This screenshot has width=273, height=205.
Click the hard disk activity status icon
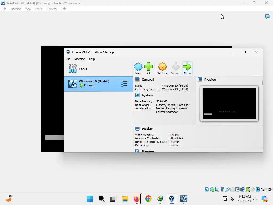207,190
